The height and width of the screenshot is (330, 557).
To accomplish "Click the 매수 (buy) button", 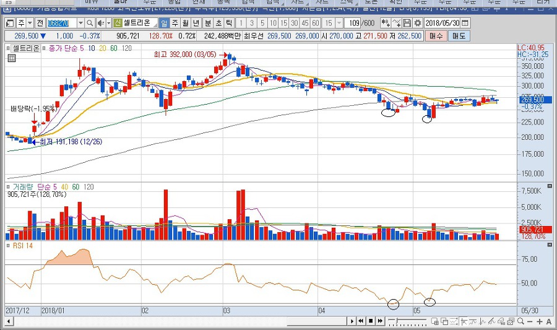I will (437, 35).
